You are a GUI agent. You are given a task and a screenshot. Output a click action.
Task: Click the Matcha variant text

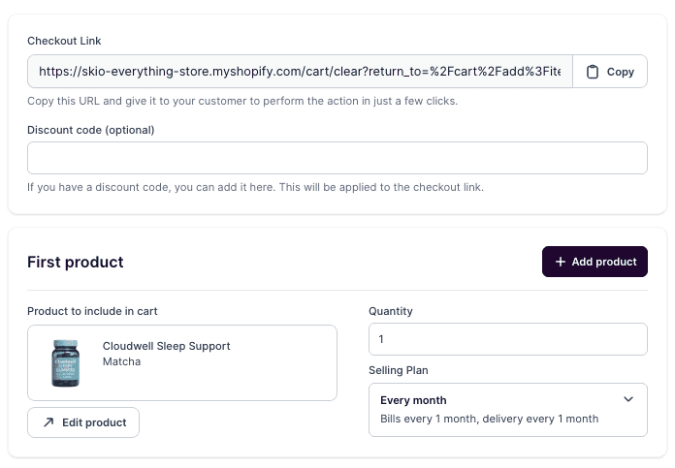coord(122,361)
